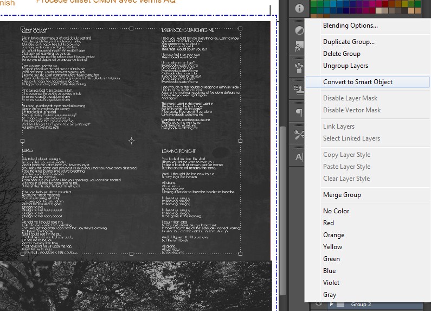Open the Info panel icon
The height and width of the screenshot is (311, 431).
[299, 8]
